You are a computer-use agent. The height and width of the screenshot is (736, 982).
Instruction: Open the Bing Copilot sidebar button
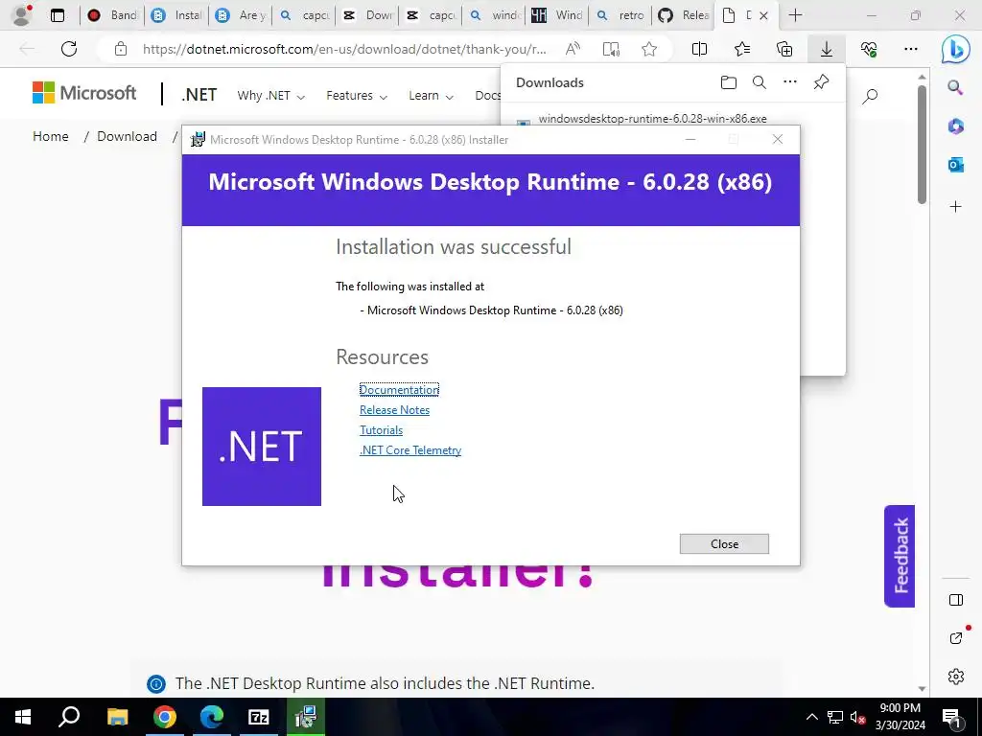956,50
